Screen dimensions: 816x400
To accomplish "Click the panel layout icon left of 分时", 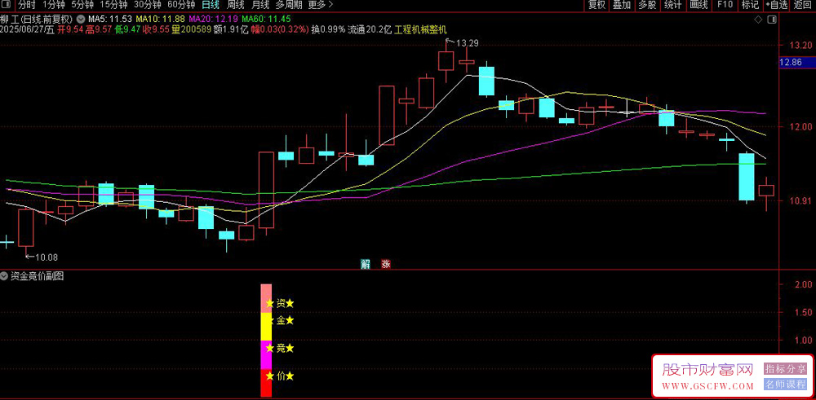I will (x=5, y=5).
